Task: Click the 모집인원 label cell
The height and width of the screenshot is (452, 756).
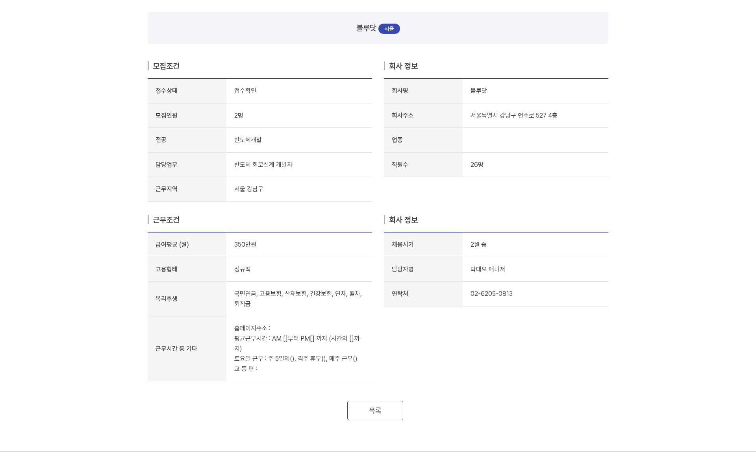Action: tap(187, 115)
